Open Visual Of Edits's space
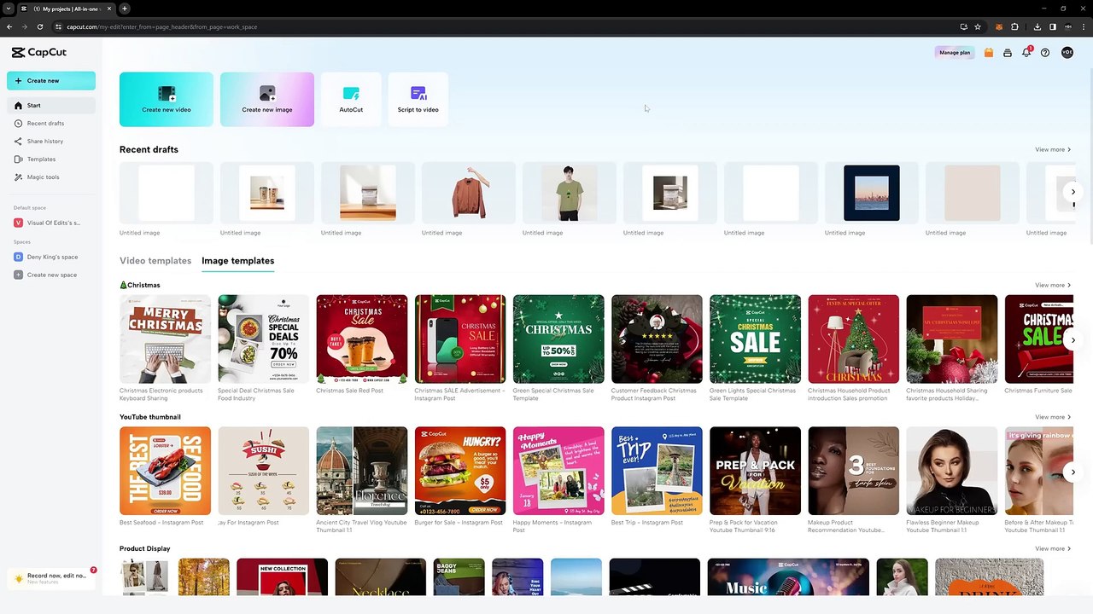 pyautogui.click(x=51, y=223)
